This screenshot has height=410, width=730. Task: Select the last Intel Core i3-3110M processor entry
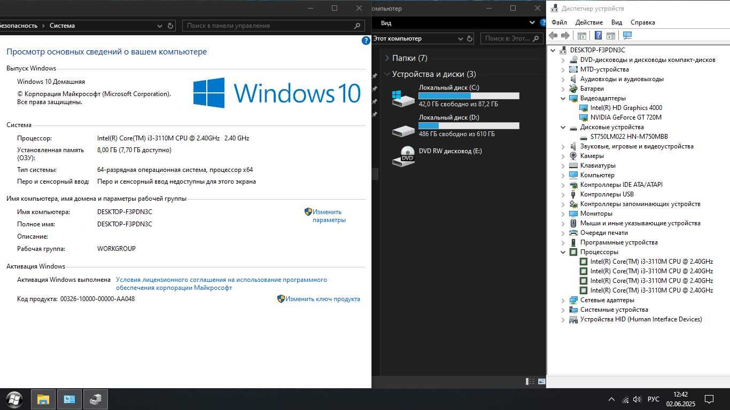[x=651, y=290]
